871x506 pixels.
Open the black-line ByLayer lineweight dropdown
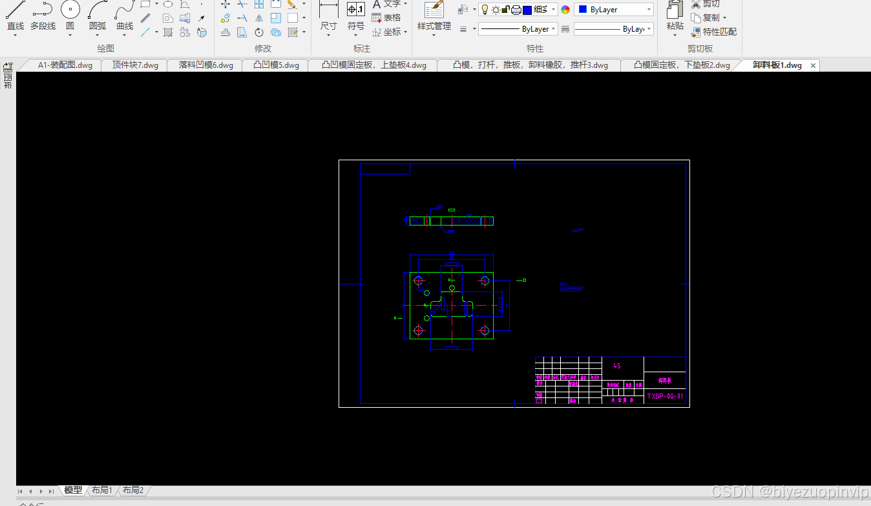518,29
